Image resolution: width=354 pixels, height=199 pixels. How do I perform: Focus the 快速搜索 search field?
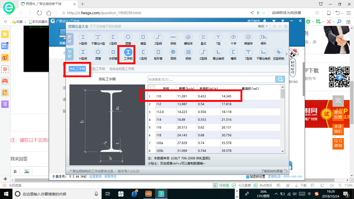click(211, 79)
